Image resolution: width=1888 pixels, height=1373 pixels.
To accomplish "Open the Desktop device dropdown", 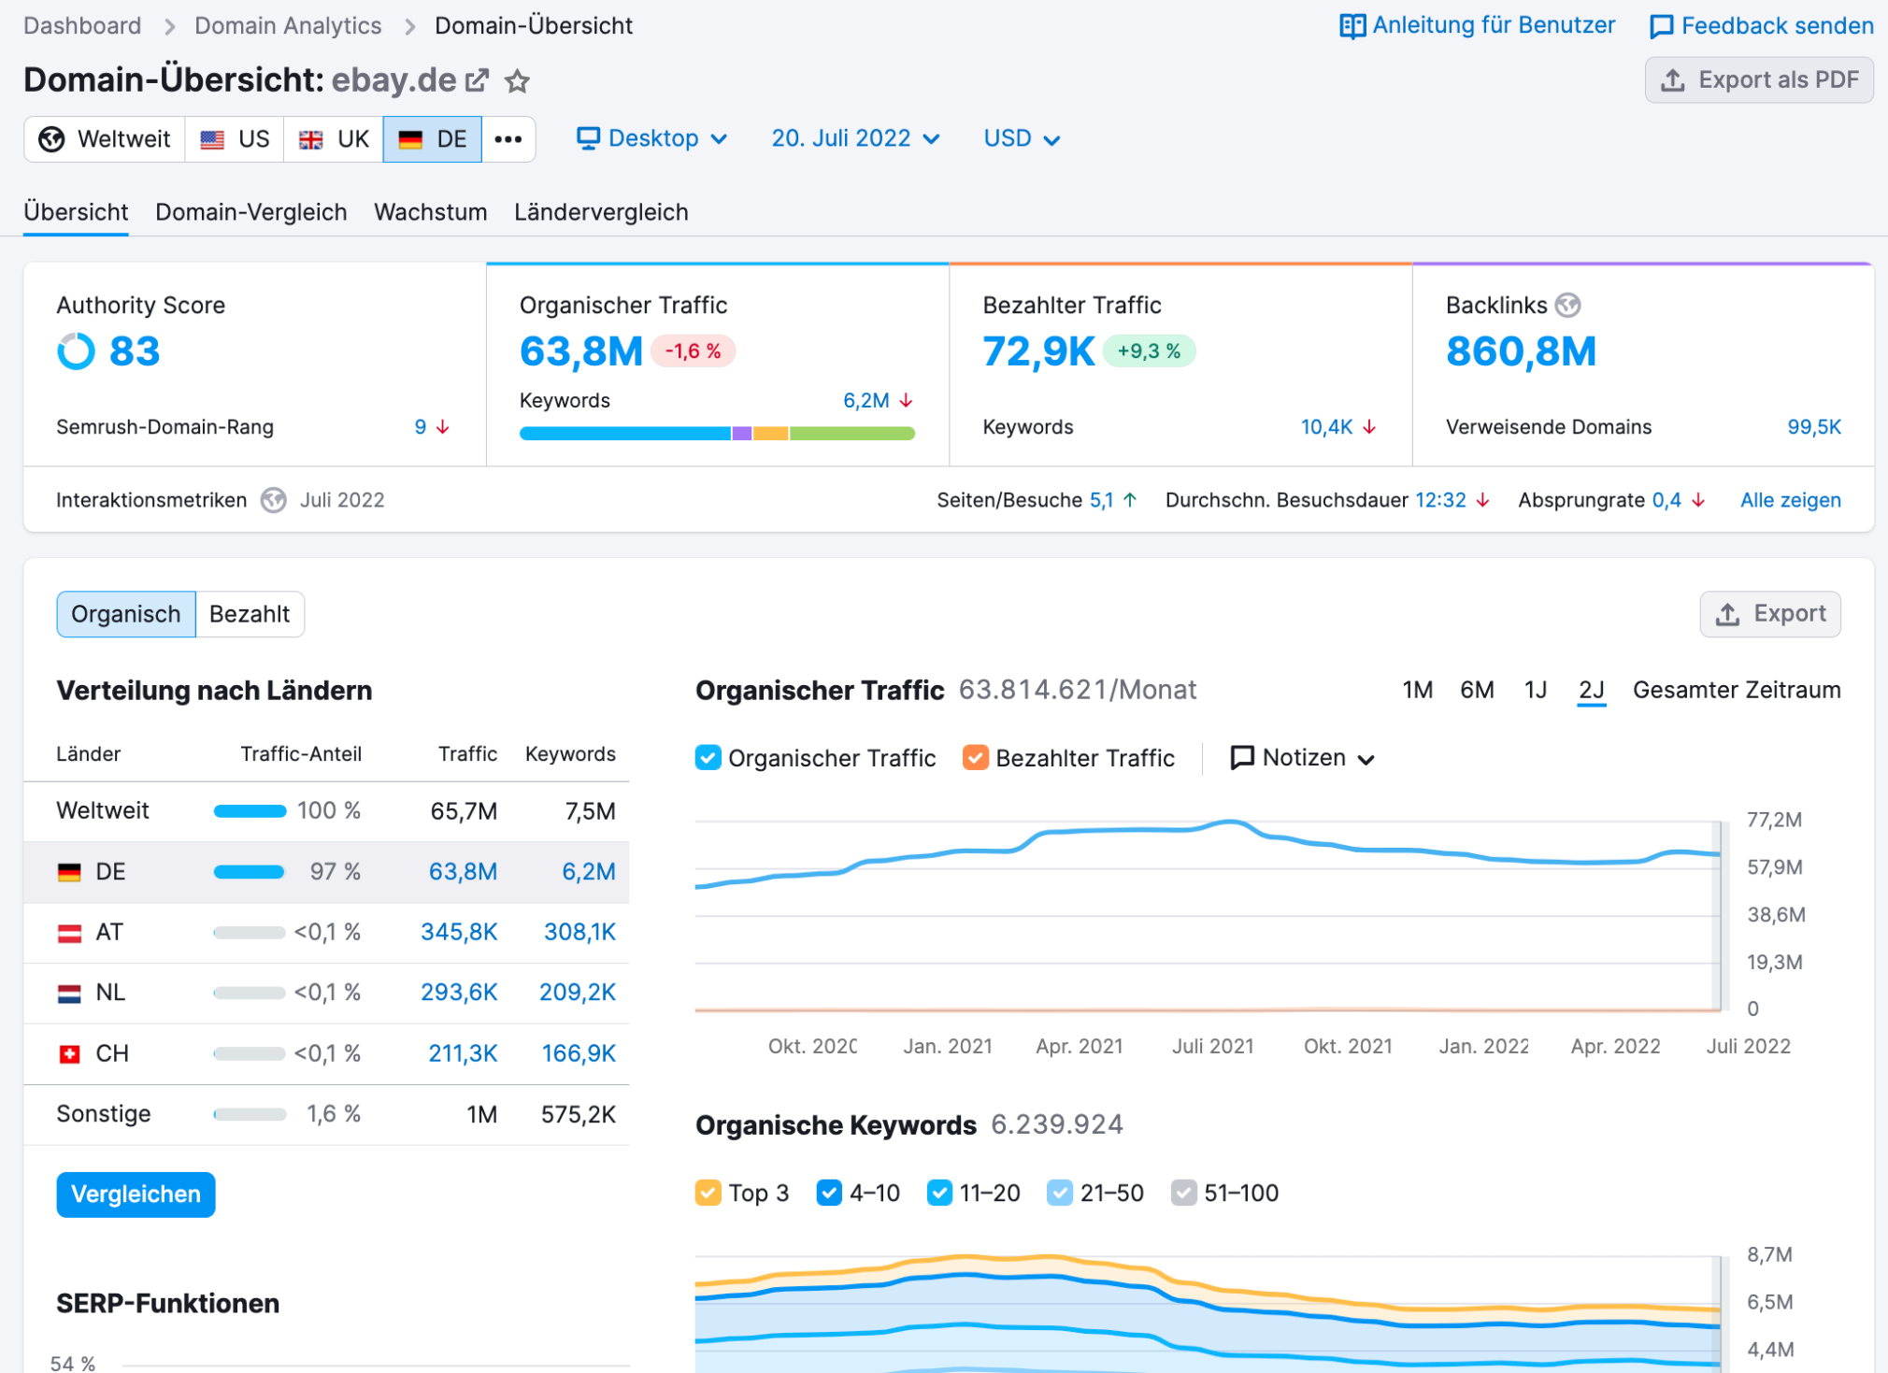I will click(652, 138).
